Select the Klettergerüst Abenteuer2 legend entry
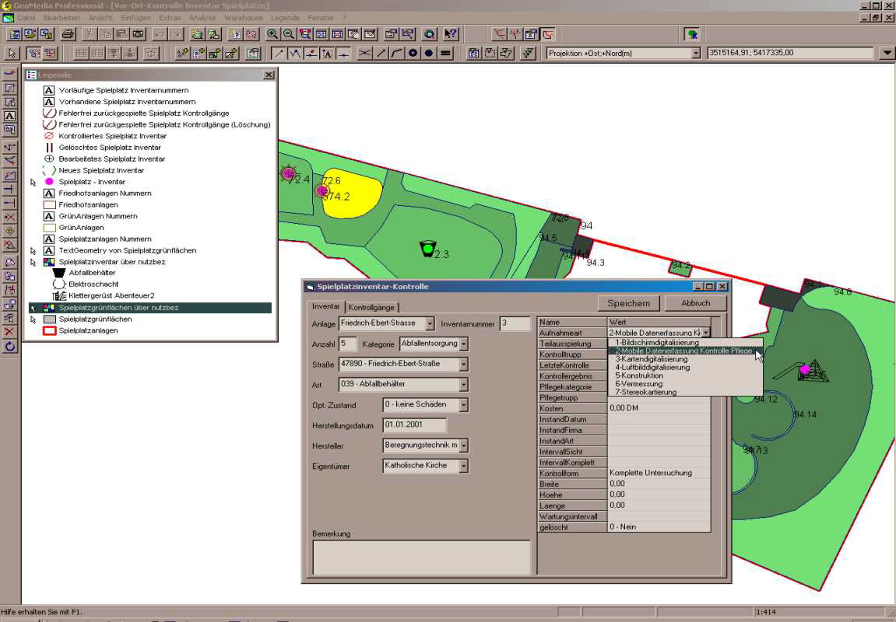The width and height of the screenshot is (896, 622). pos(111,295)
